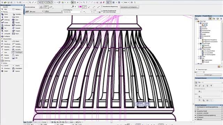Switch Navigator to Projekt-Mappe view icon
Viewport: 223px width, 125px height.
coord(210,19)
